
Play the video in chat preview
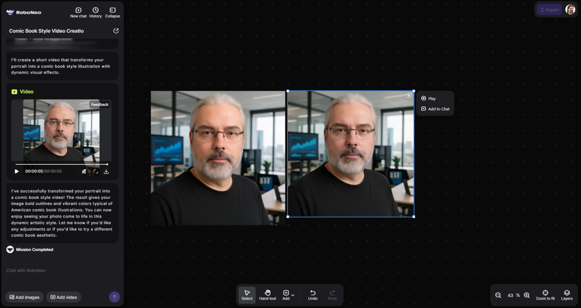pyautogui.click(x=17, y=171)
